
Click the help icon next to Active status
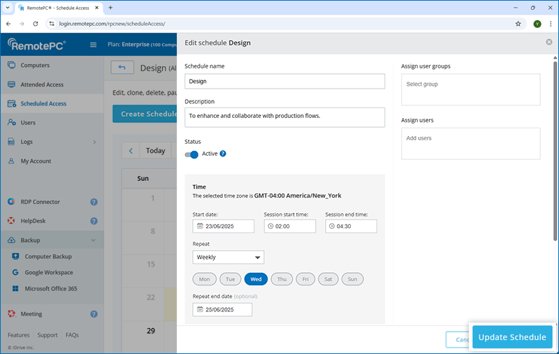[x=223, y=154]
